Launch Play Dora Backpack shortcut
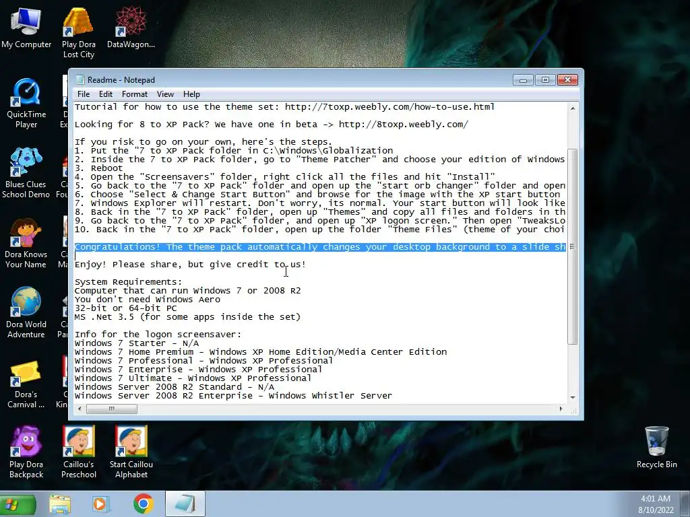This screenshot has width=690, height=517. (26, 453)
